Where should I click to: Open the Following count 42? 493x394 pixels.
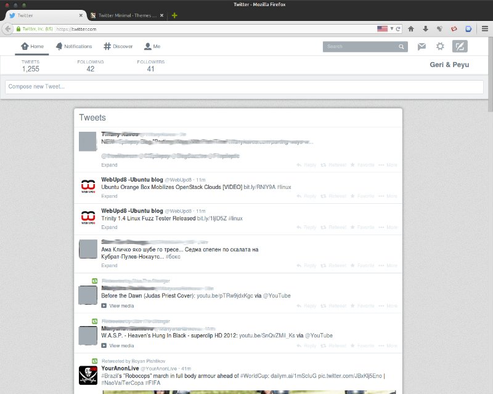(x=91, y=66)
